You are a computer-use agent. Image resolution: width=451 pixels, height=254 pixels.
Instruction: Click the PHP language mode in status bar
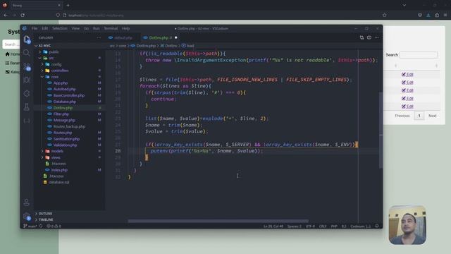pos(334,226)
